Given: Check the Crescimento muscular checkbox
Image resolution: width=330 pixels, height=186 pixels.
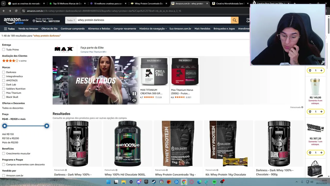Looking at the screenshot, I should 4,153.
